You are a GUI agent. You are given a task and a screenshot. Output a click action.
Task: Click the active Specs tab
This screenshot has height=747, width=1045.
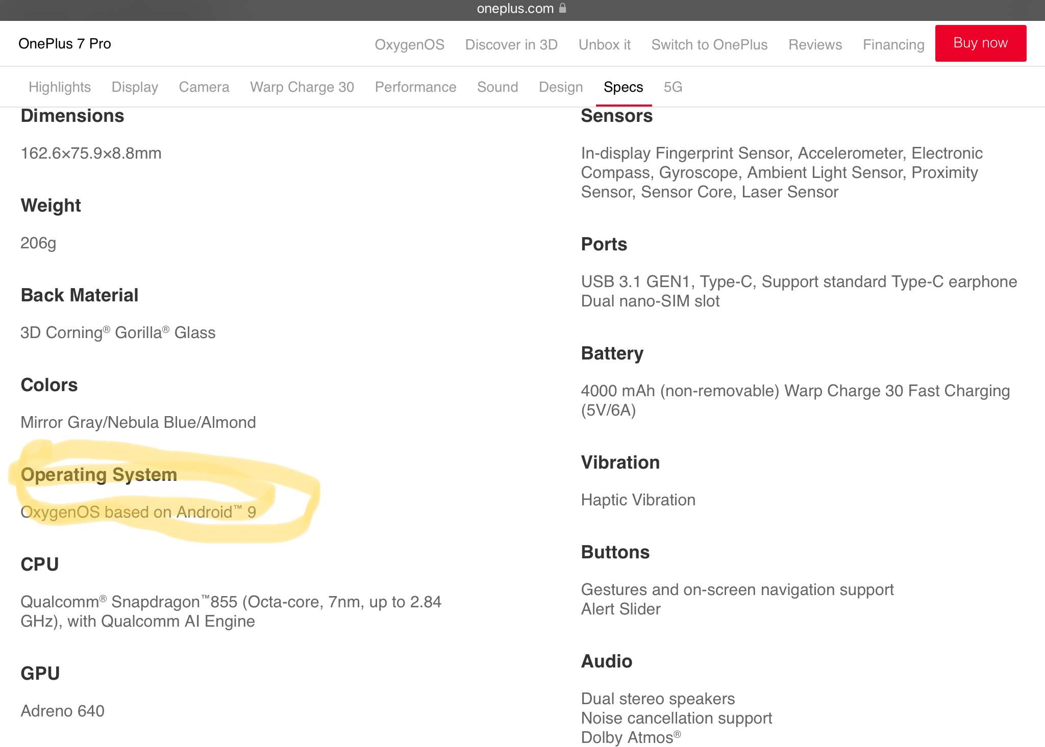pyautogui.click(x=623, y=87)
